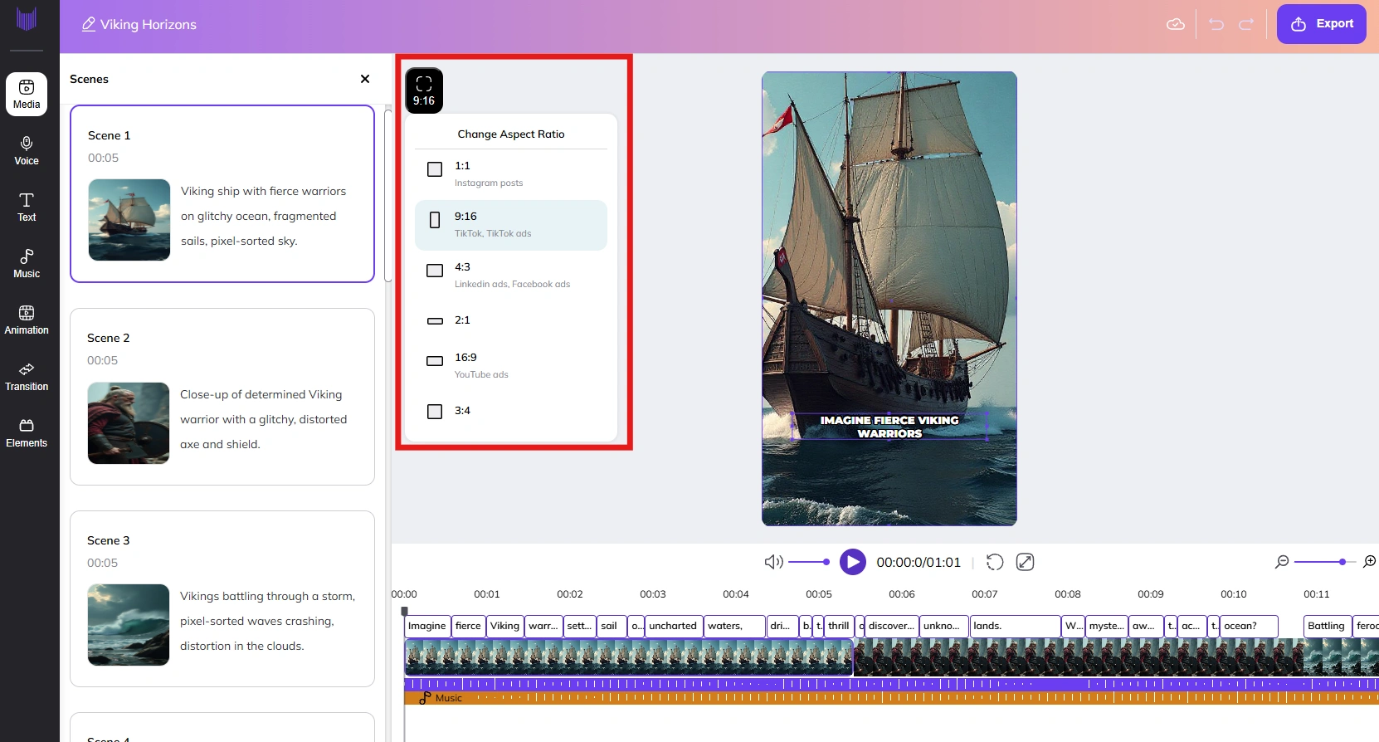The image size is (1379, 742).
Task: Select the 9:16 TikTok ratio
Action: [x=511, y=225]
